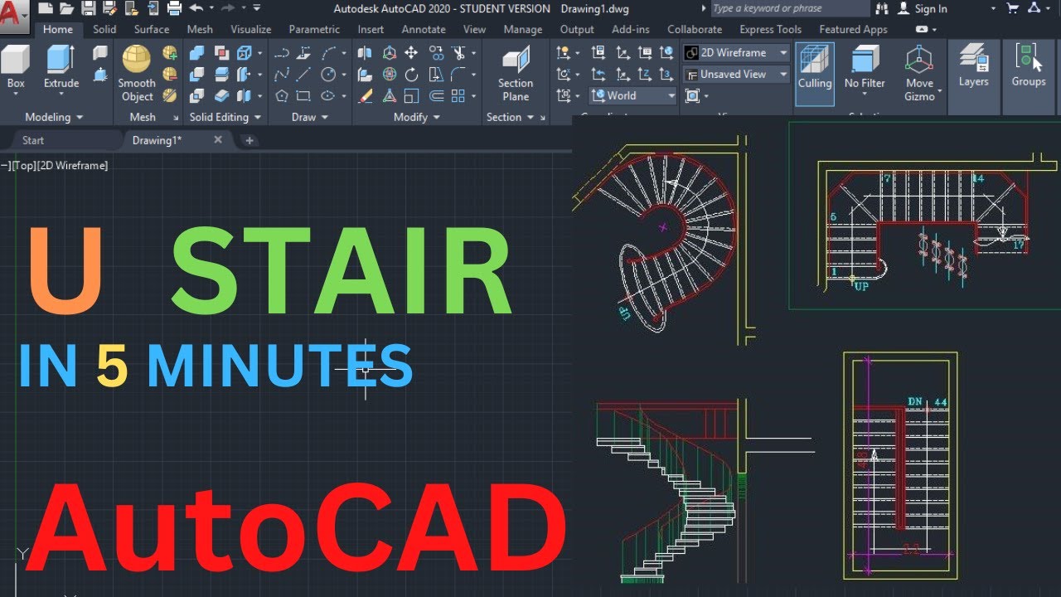Select the Rectangle draw tool
Screen dimensions: 1061x597
tap(303, 96)
